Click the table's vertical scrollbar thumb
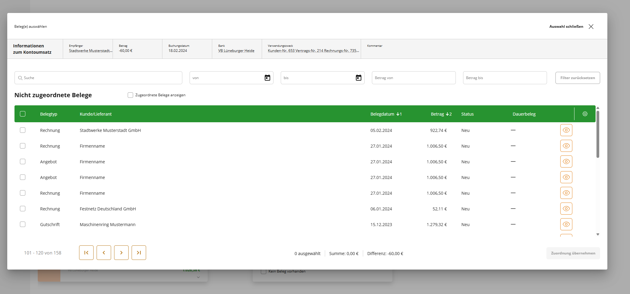This screenshot has width=630, height=294. pos(598,134)
